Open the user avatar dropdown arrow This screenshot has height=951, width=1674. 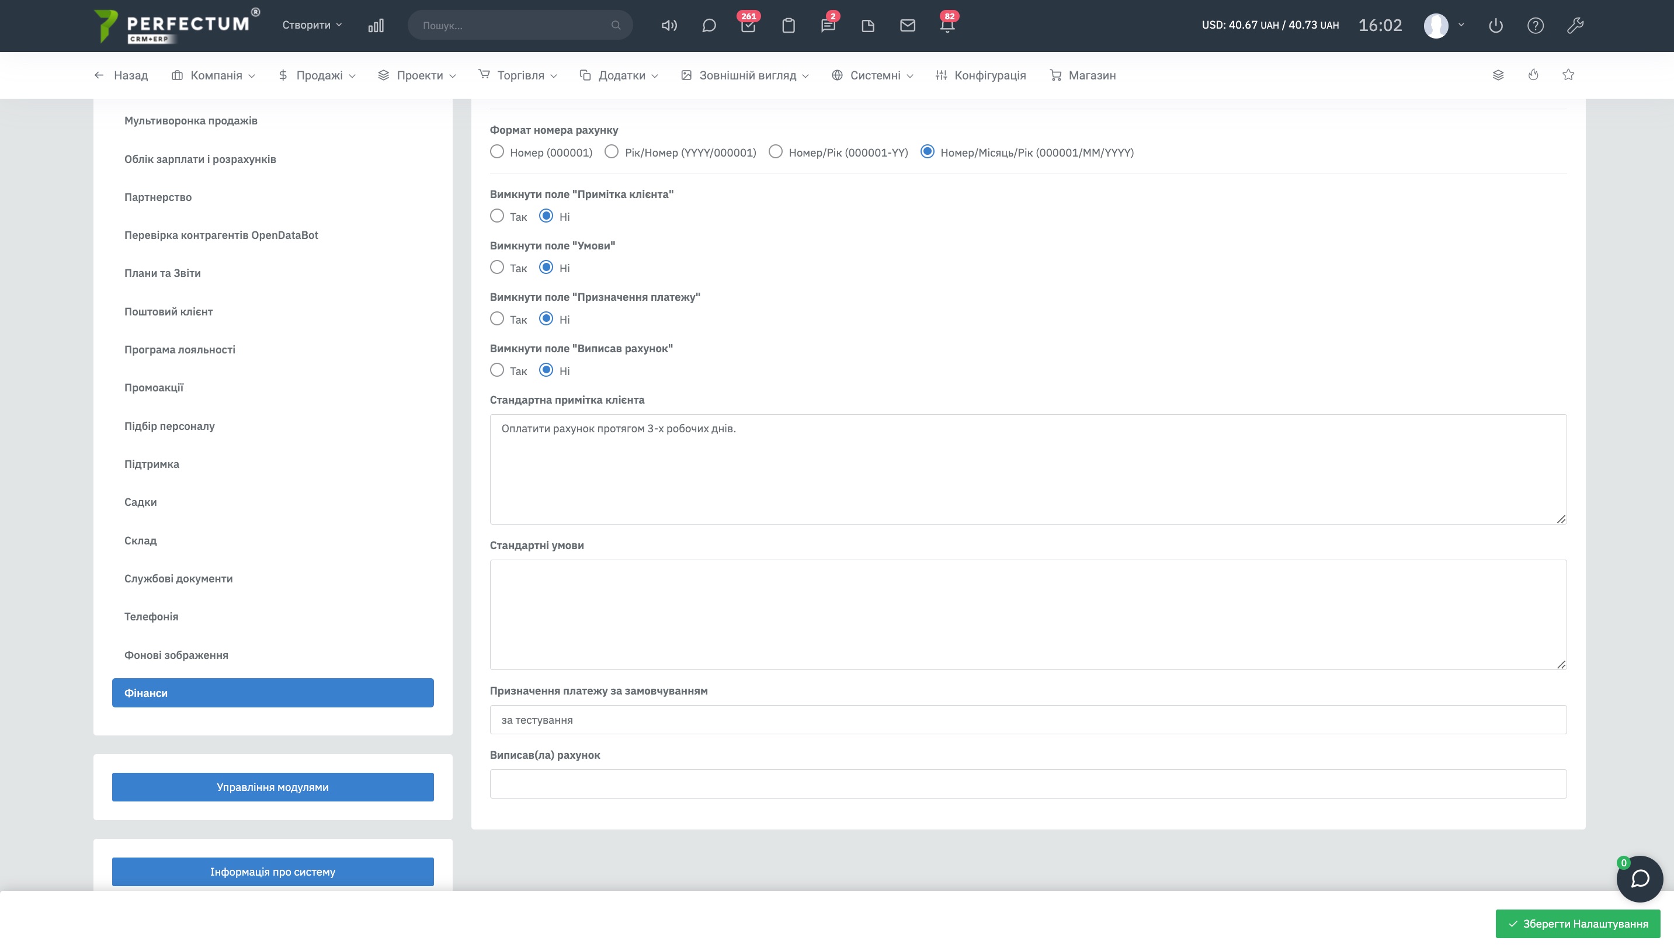[1461, 25]
